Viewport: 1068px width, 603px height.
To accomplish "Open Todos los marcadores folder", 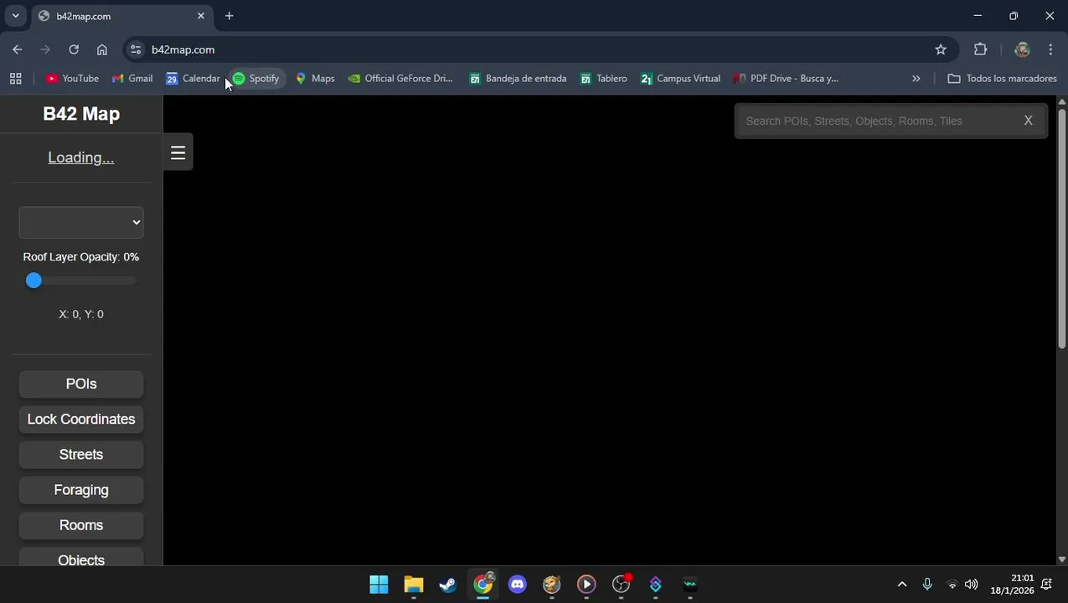I will pos(1002,78).
